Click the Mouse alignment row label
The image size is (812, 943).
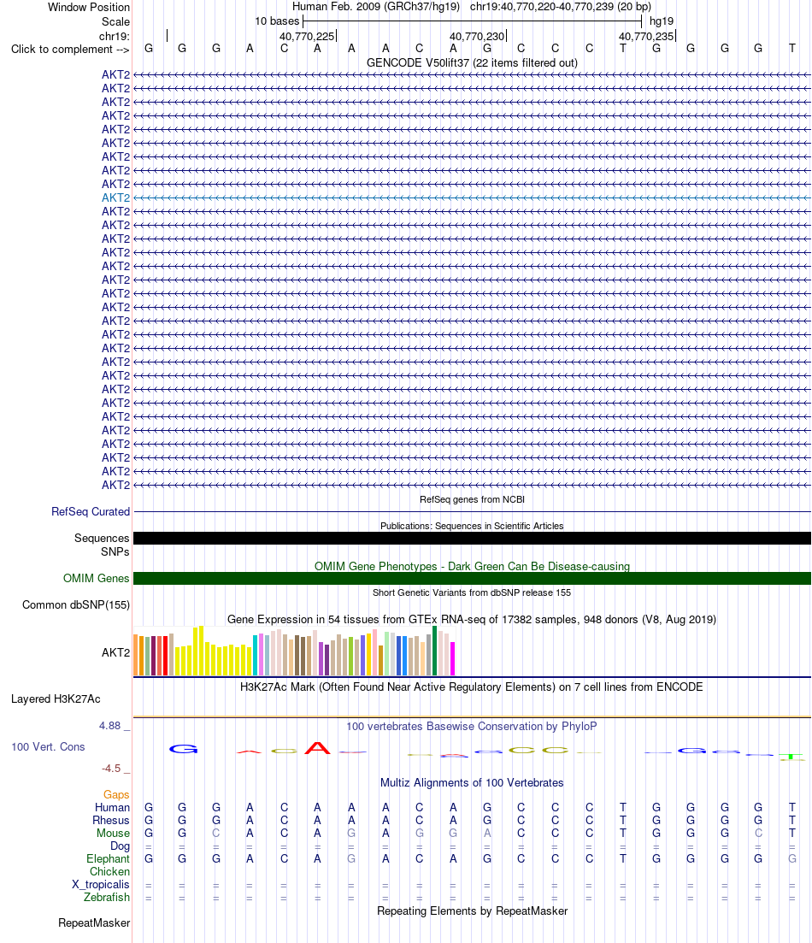click(113, 834)
